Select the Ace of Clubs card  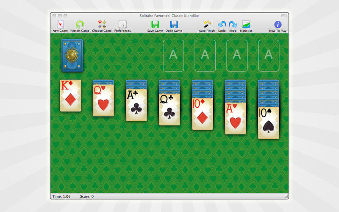point(136,105)
